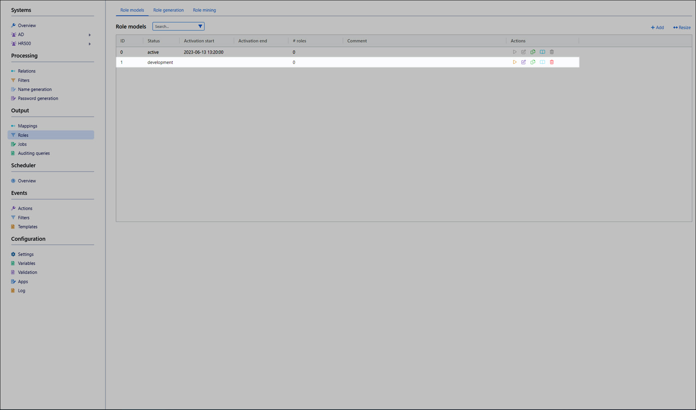This screenshot has height=410, width=696.
Task: Open Scheduler Overview clock item
Action: point(27,181)
